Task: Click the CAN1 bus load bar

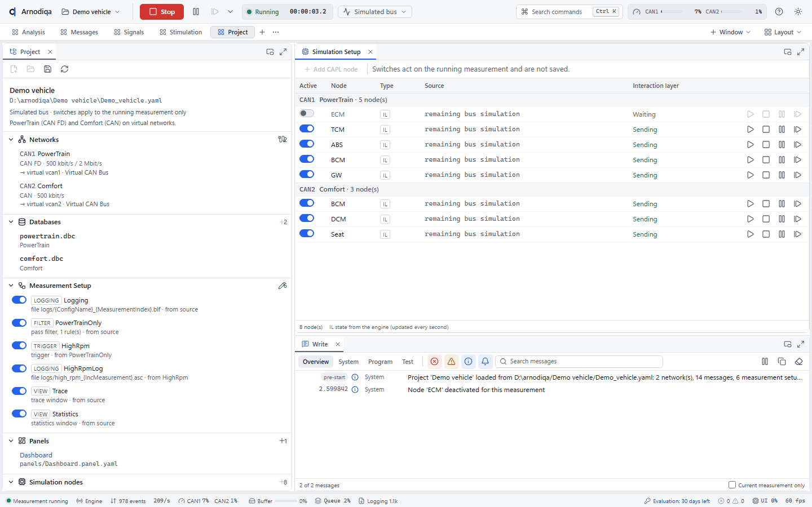Action: pos(671,11)
